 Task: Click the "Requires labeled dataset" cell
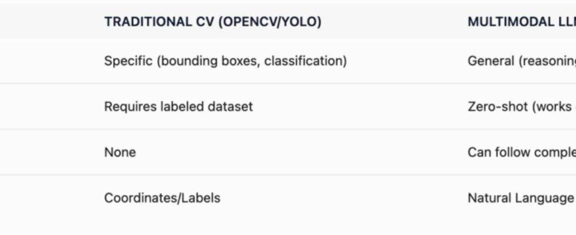[178, 106]
